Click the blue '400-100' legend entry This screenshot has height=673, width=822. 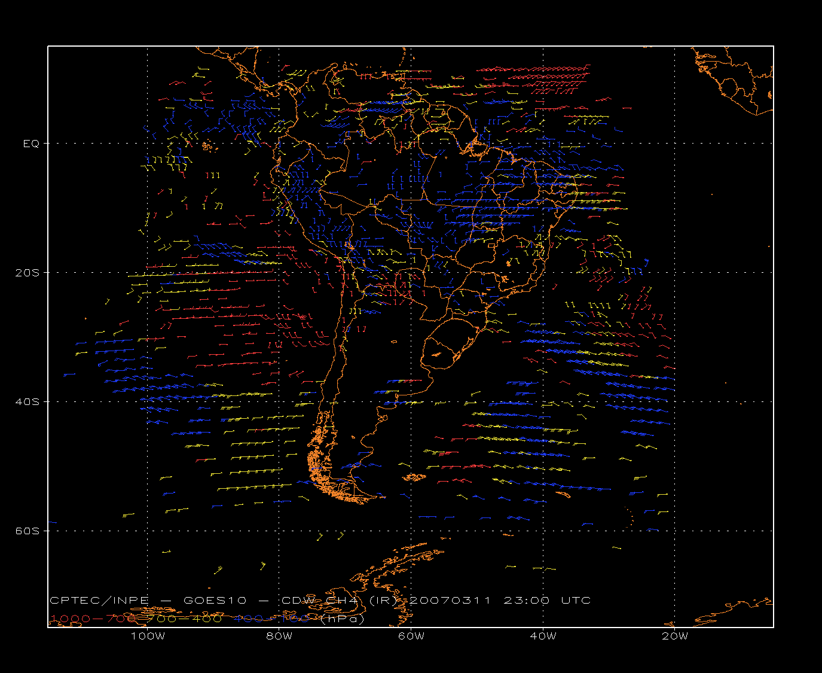point(272,619)
